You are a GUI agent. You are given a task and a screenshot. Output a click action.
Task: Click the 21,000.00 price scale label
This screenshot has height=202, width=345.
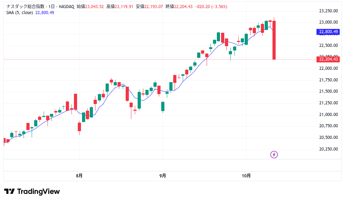point(328,115)
